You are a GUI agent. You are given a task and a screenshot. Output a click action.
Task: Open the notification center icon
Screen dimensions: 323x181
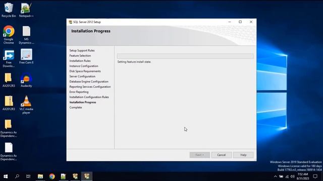[315, 176]
